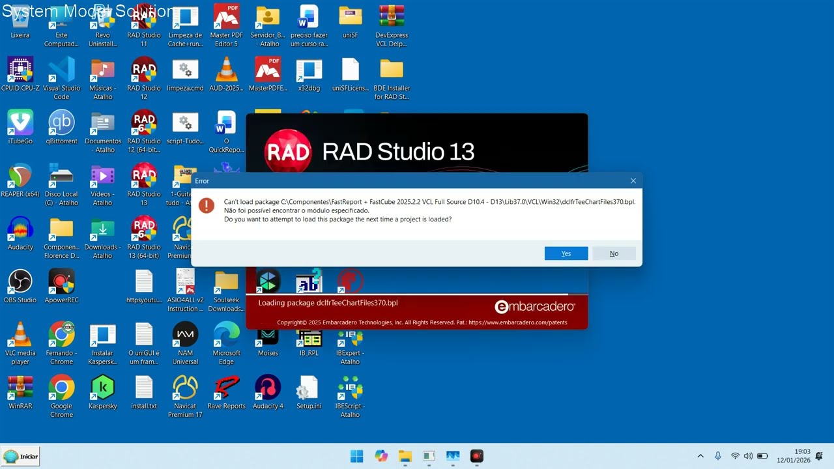Select the Rave Reports shortcut
Viewport: 834px width, 469px height.
(226, 391)
